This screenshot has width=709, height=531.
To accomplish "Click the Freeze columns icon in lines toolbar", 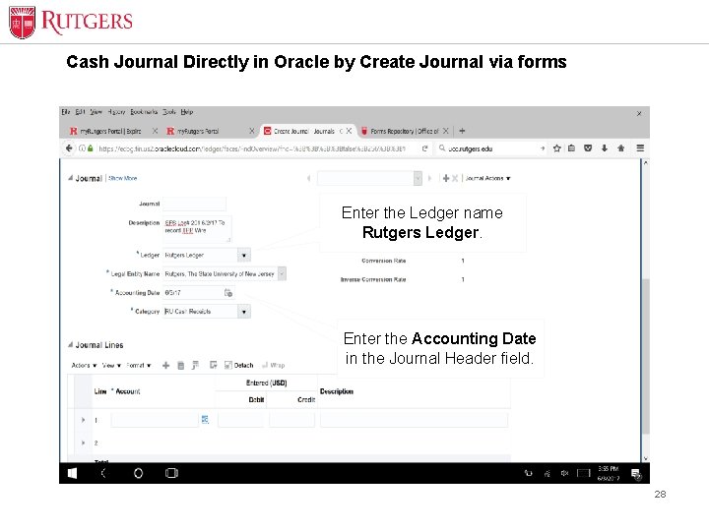I will [x=195, y=365].
